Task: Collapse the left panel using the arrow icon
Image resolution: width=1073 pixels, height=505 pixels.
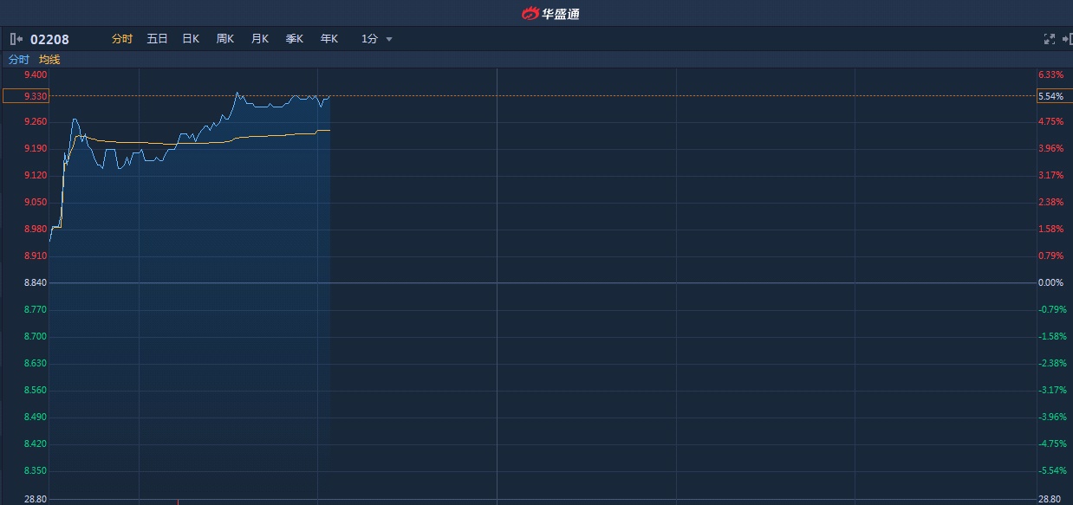Action: tap(16, 39)
